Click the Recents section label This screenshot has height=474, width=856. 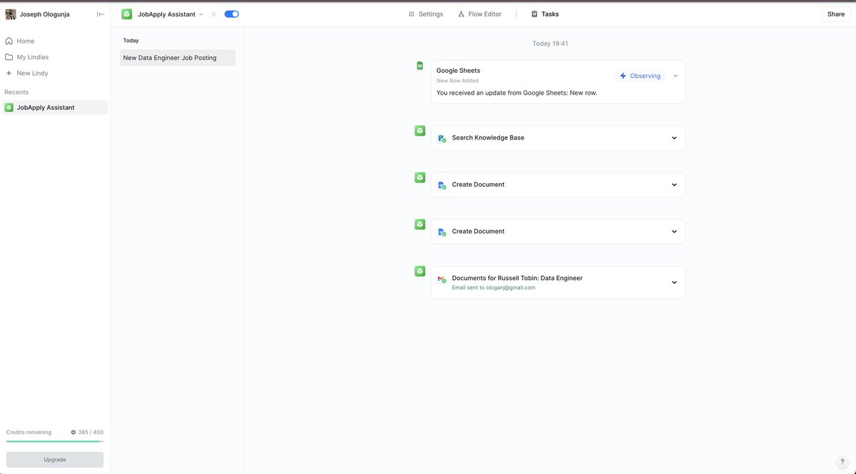16,92
